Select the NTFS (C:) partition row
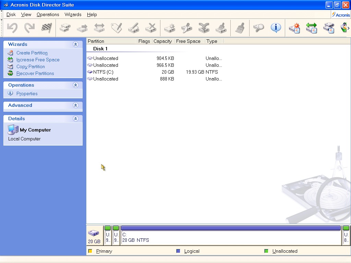 (x=155, y=72)
